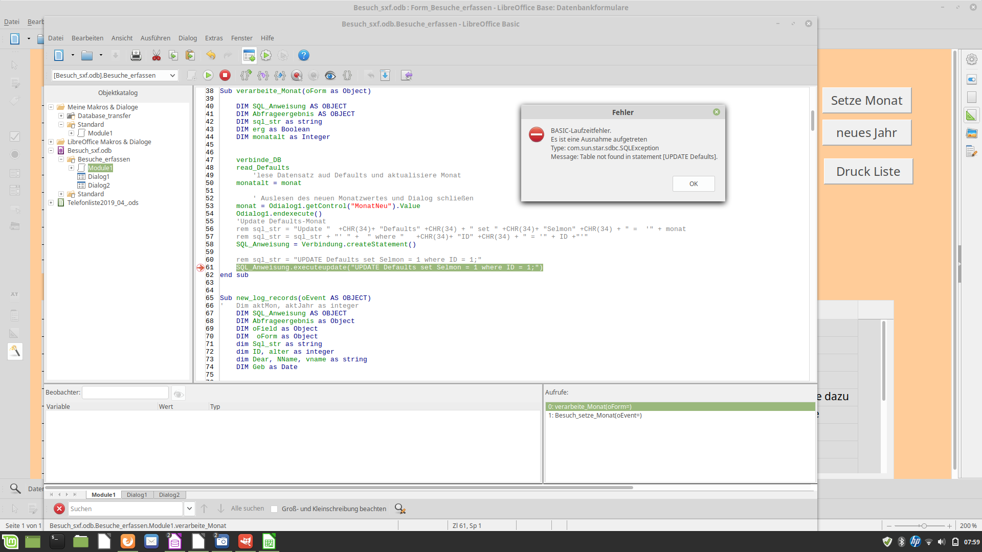Switch to the Dialog1 tab
This screenshot has height=552, width=982.
pos(137,495)
